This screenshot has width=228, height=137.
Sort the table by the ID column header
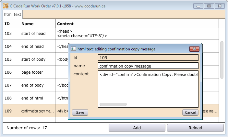[x=11, y=24]
